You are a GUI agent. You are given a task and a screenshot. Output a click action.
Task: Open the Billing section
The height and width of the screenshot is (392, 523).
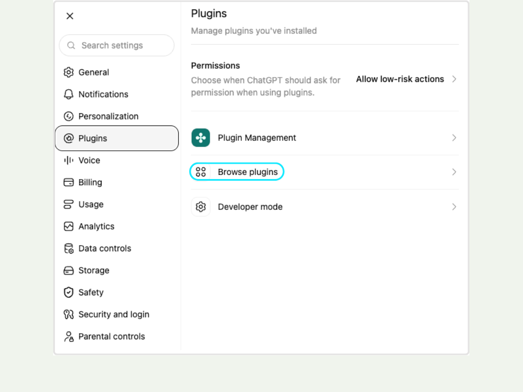pos(117,182)
